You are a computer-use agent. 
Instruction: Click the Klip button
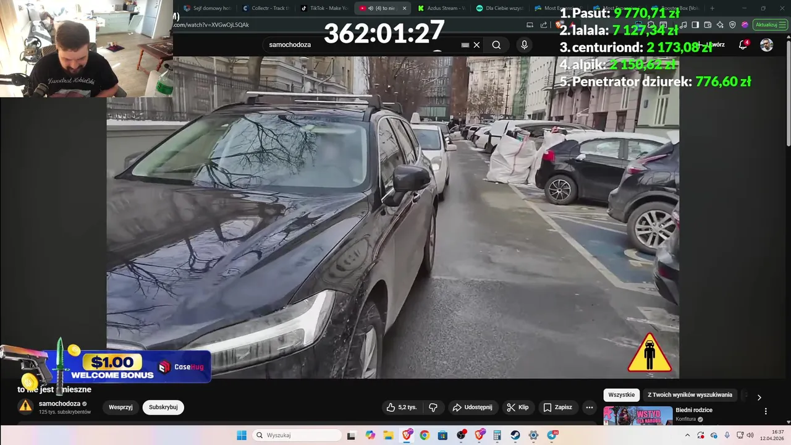pyautogui.click(x=518, y=407)
